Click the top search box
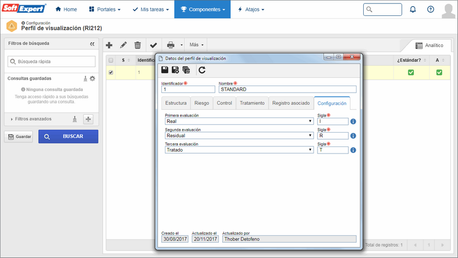 click(x=382, y=9)
